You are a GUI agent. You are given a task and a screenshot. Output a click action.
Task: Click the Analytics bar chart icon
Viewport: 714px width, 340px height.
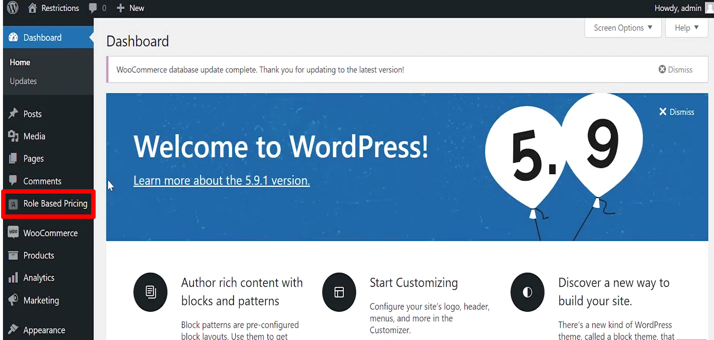(x=13, y=277)
